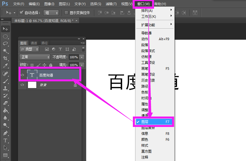Expand the 工作区(K) submenu

tap(155, 16)
